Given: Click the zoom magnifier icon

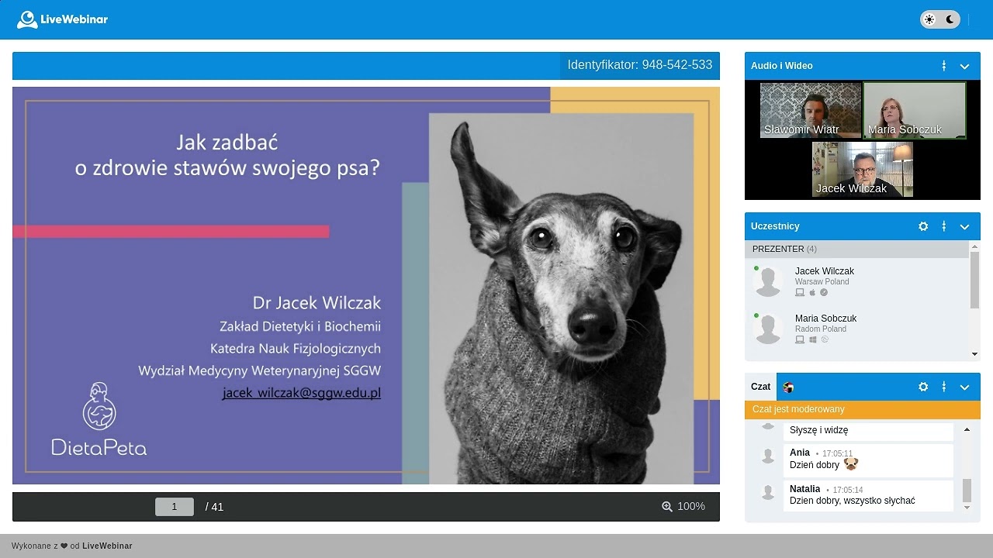Looking at the screenshot, I should 667,507.
